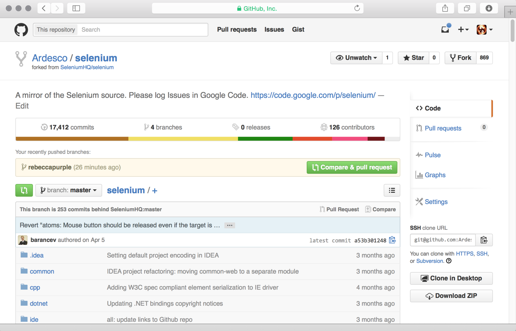Open the barancev author link

click(43, 240)
